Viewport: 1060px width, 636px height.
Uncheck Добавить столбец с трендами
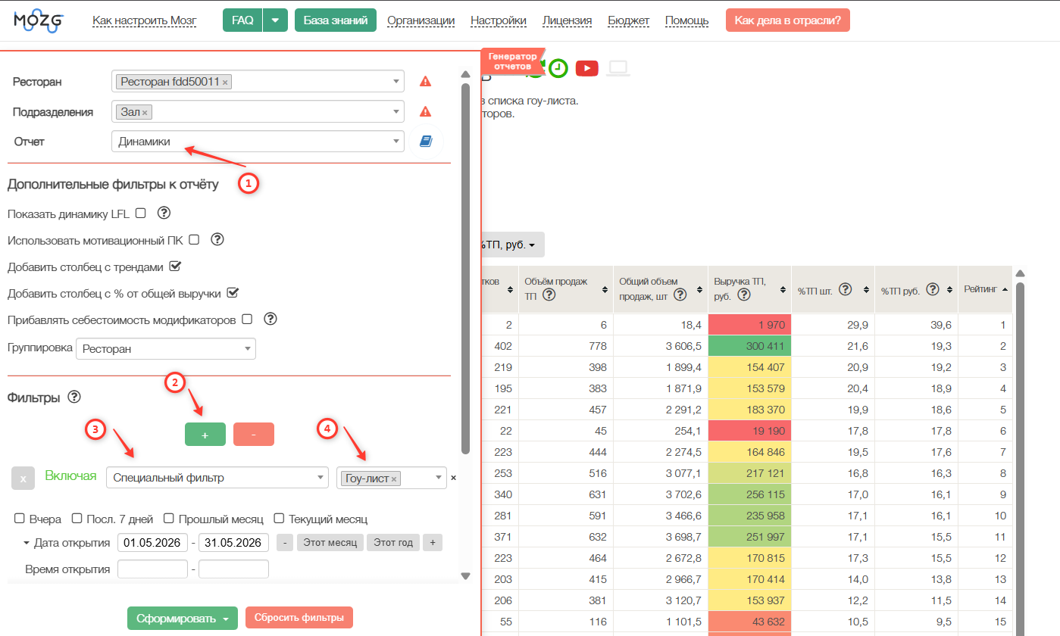pos(175,267)
